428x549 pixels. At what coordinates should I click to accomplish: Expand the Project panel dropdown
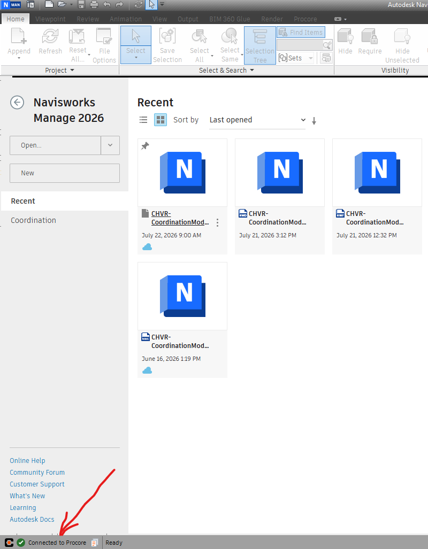(59, 71)
